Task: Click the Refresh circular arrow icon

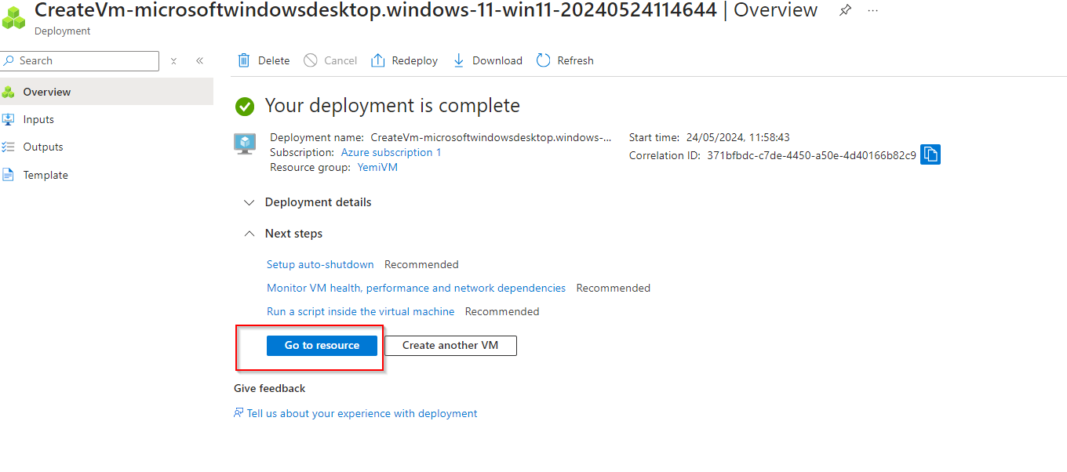Action: [544, 60]
